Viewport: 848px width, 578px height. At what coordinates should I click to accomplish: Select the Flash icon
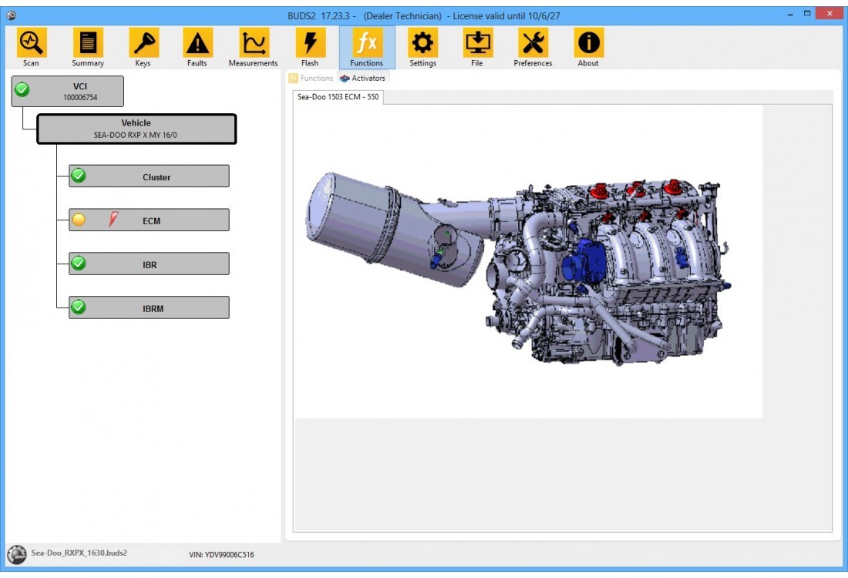click(x=311, y=45)
